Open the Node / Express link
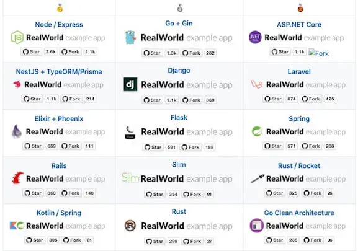Viewport: 363px width, 251px height. [x=59, y=25]
